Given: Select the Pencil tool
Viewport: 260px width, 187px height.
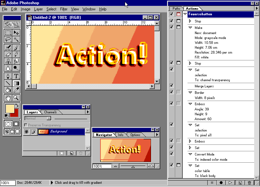Looking at the screenshot, I should pyautogui.click(x=16, y=55).
